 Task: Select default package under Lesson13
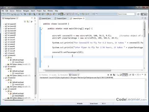coord(17,82)
